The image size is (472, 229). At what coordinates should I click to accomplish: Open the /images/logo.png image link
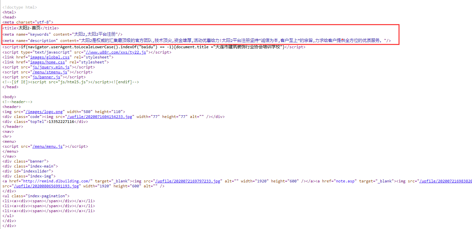[x=46, y=112]
